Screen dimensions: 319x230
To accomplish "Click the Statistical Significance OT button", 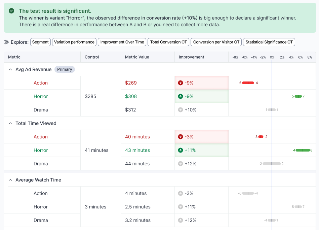I will (269, 42).
